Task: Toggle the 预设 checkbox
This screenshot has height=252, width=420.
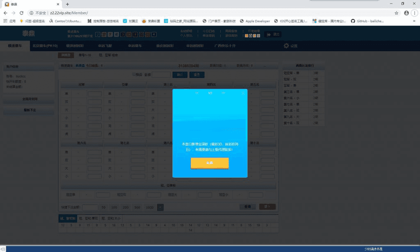Action: coord(134,75)
